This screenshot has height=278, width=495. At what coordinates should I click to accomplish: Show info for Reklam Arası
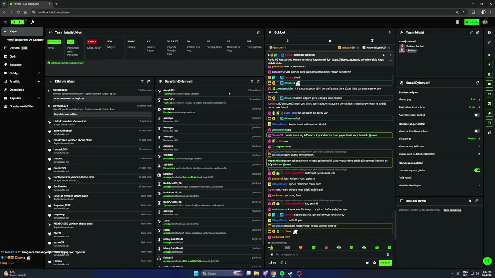coord(470,201)
